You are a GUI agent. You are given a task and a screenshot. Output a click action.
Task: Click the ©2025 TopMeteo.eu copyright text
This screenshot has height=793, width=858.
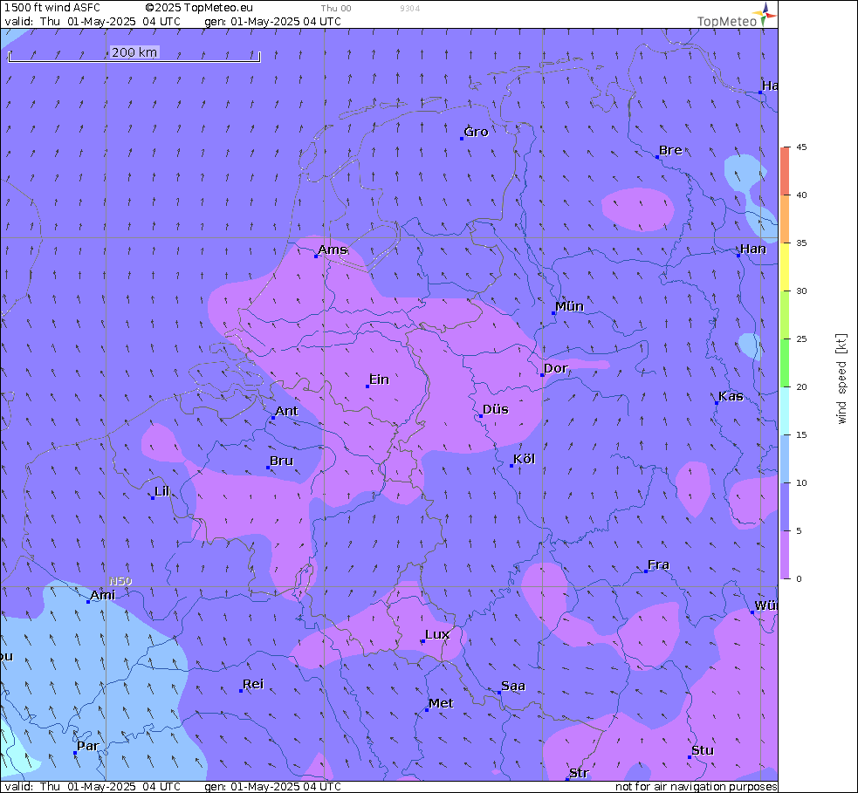coord(199,8)
